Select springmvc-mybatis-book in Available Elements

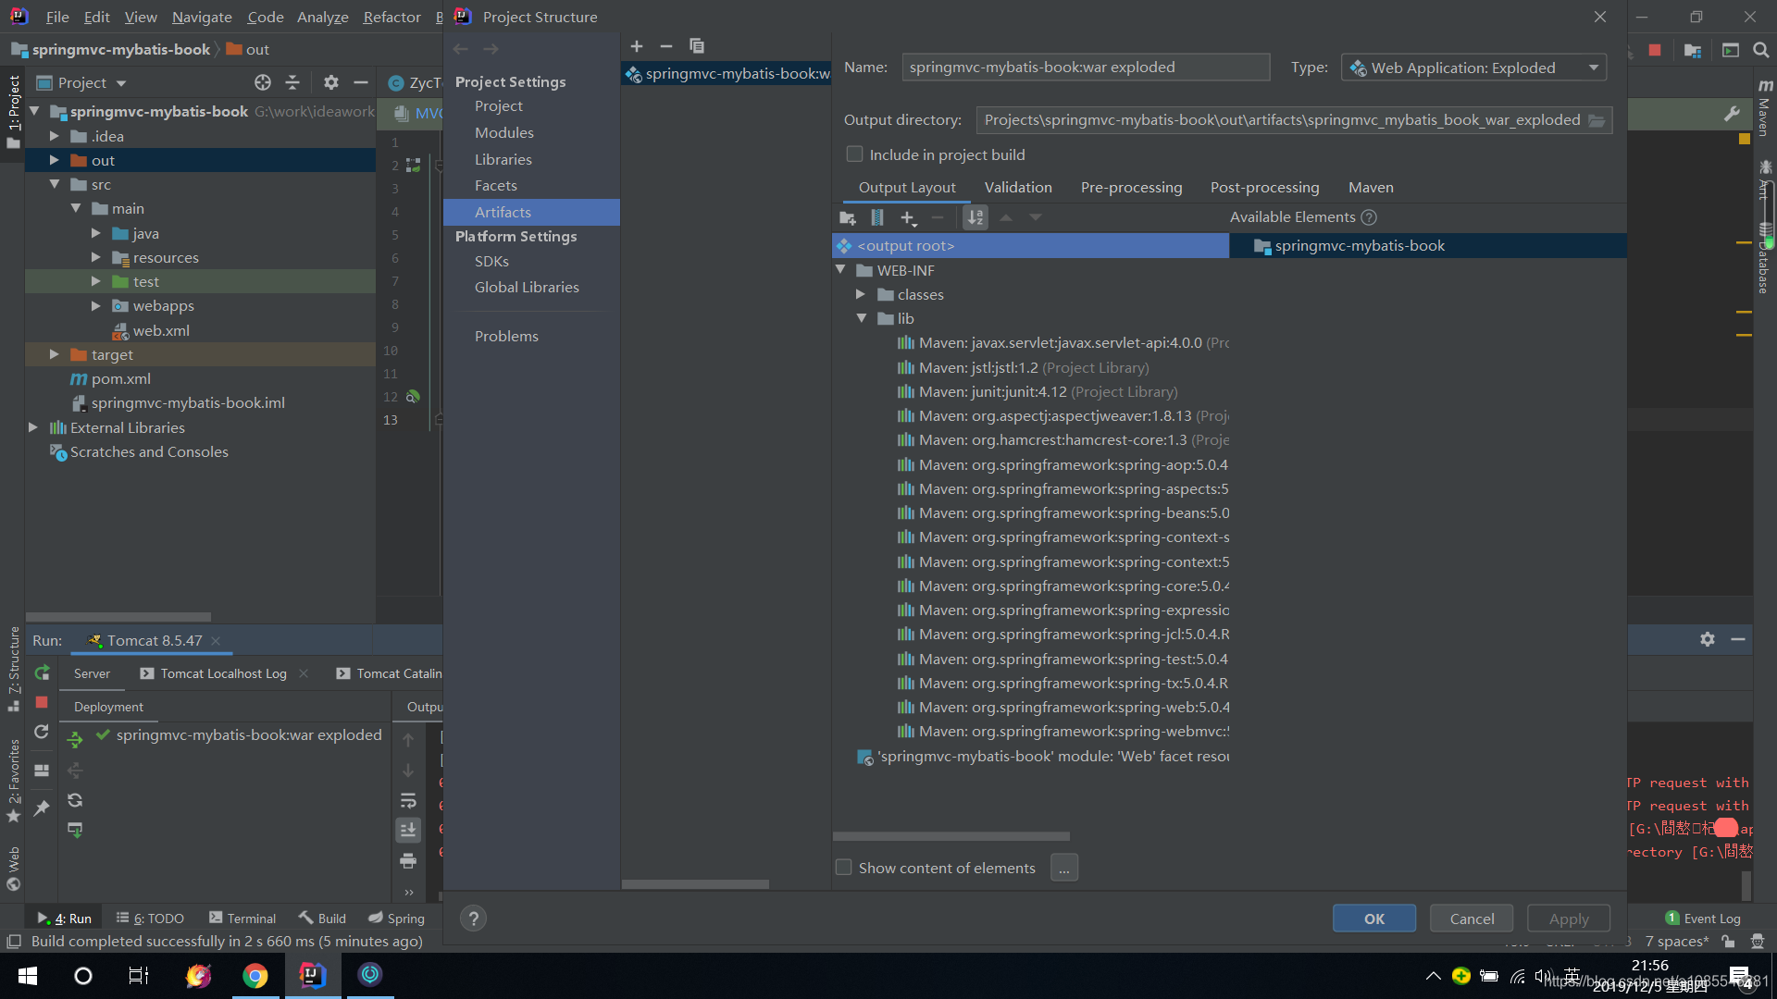point(1359,246)
